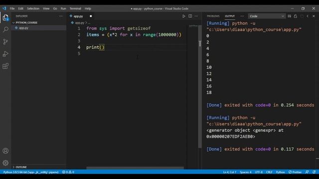Open the Search view in activity bar
Image resolution: width=319 pixels, height=179 pixels.
[5, 29]
